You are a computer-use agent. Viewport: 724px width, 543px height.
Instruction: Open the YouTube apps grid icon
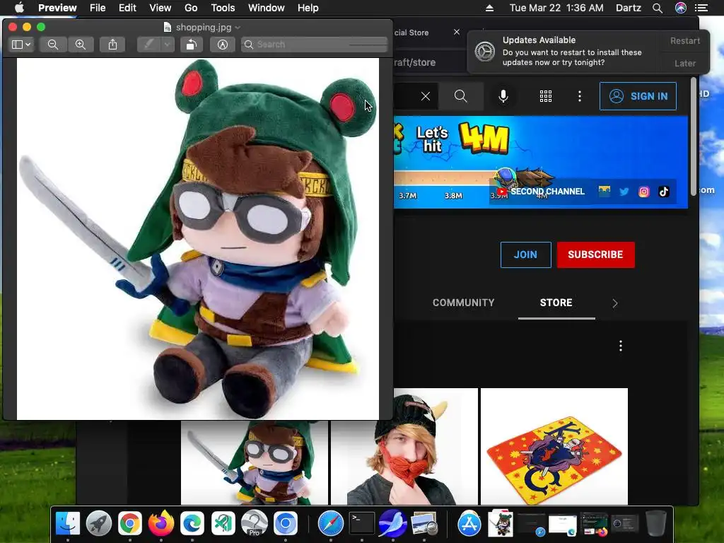click(x=546, y=96)
